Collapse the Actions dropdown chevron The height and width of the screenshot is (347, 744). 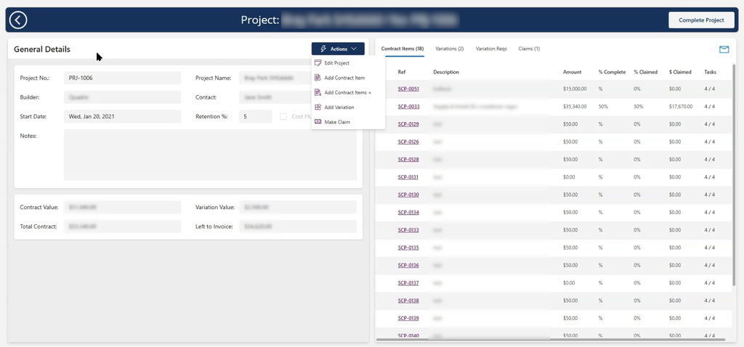(354, 49)
